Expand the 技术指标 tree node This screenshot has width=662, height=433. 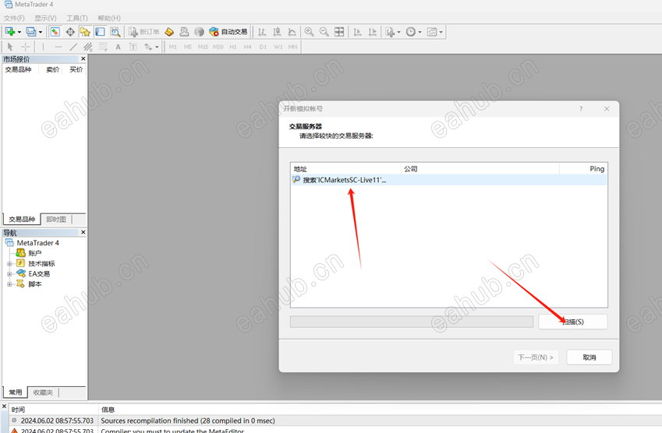pyautogui.click(x=9, y=263)
